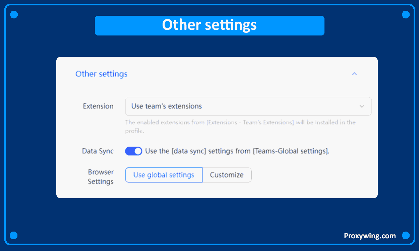Screen dimensions: 419x251
Task: Choose the Customize browser settings option
Action: tap(227, 175)
